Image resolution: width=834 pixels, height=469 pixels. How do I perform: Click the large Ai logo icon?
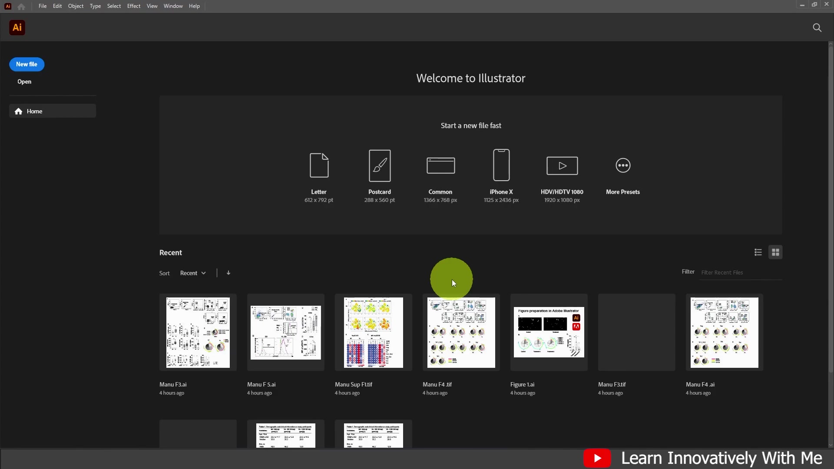click(x=17, y=27)
